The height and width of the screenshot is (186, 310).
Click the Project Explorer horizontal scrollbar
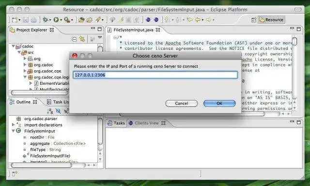(40, 93)
